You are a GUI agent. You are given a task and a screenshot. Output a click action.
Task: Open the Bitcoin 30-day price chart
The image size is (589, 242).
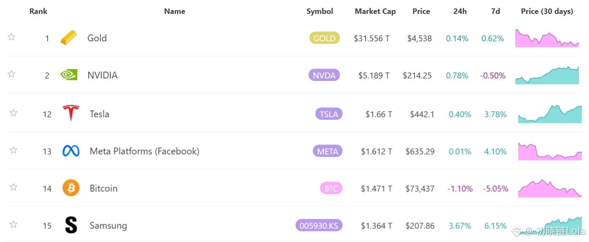[550, 188]
